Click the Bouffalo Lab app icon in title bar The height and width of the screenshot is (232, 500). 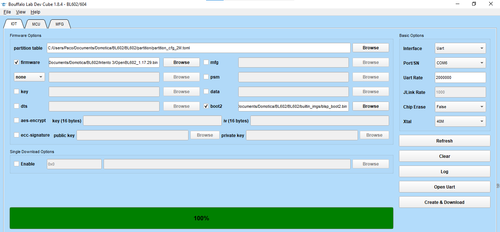coord(4,4)
